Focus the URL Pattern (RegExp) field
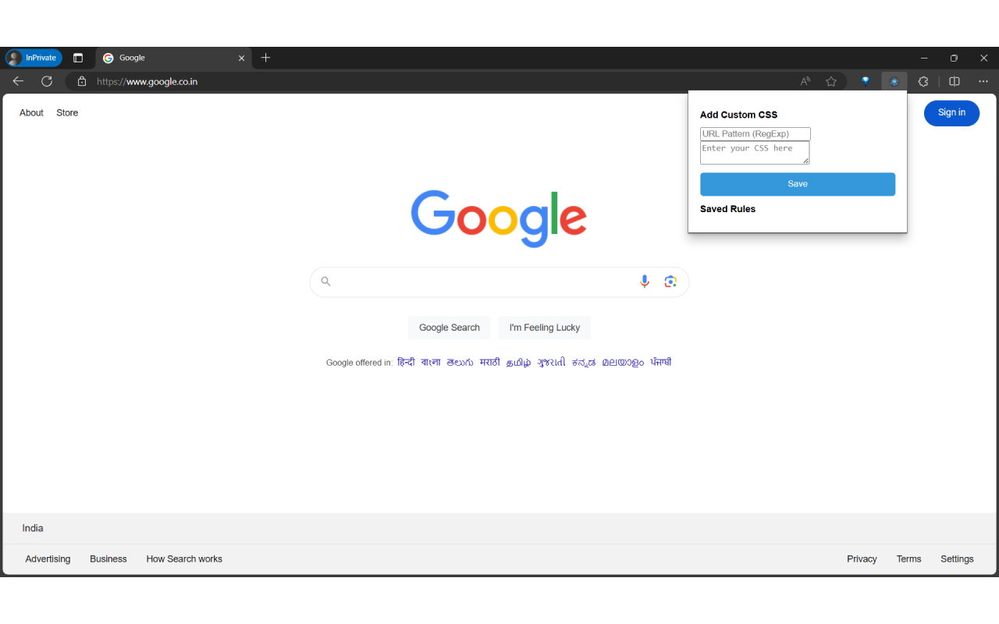The image size is (999, 624). click(x=755, y=134)
